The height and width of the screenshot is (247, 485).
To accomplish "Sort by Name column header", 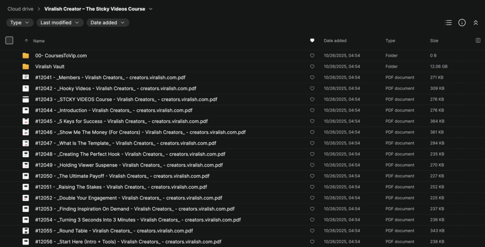I will coord(39,41).
